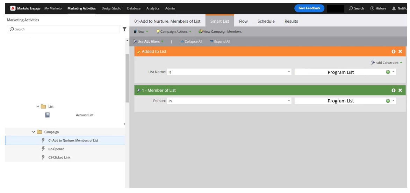Delete the Member of List filter
Image resolution: width=410 pixels, height=193 pixels.
point(400,90)
